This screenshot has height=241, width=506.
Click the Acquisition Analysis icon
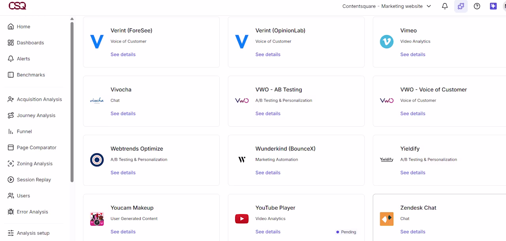[x=11, y=99]
